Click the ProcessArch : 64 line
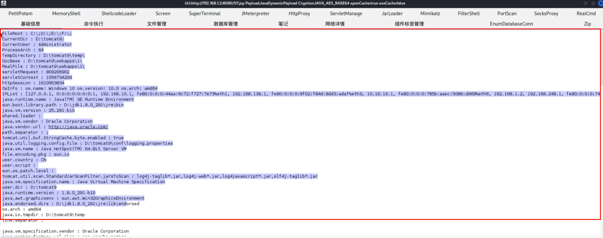603x238 pixels. click(22, 50)
